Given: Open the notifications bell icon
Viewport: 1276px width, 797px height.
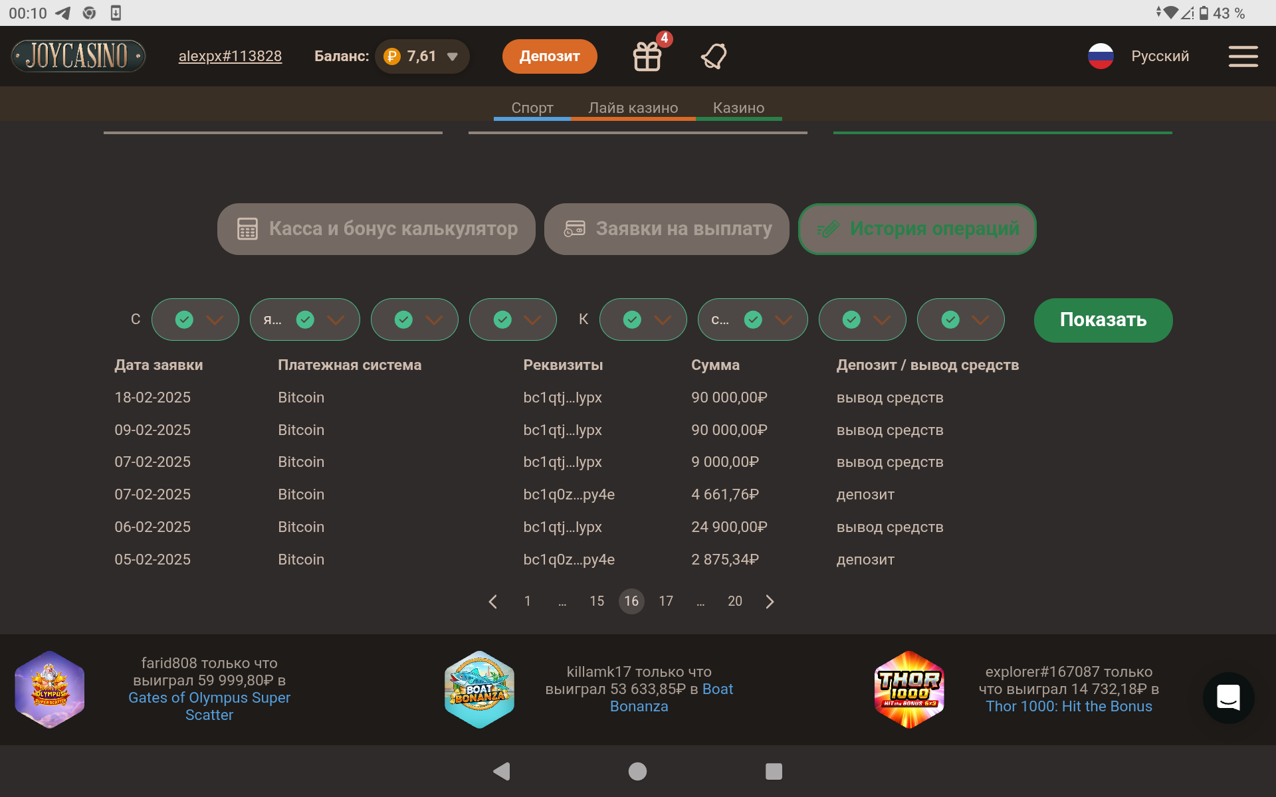Looking at the screenshot, I should 714,56.
